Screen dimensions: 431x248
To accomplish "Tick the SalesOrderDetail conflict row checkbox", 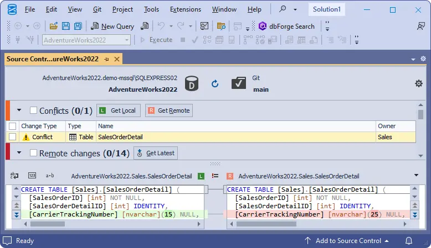I will pyautogui.click(x=13, y=137).
